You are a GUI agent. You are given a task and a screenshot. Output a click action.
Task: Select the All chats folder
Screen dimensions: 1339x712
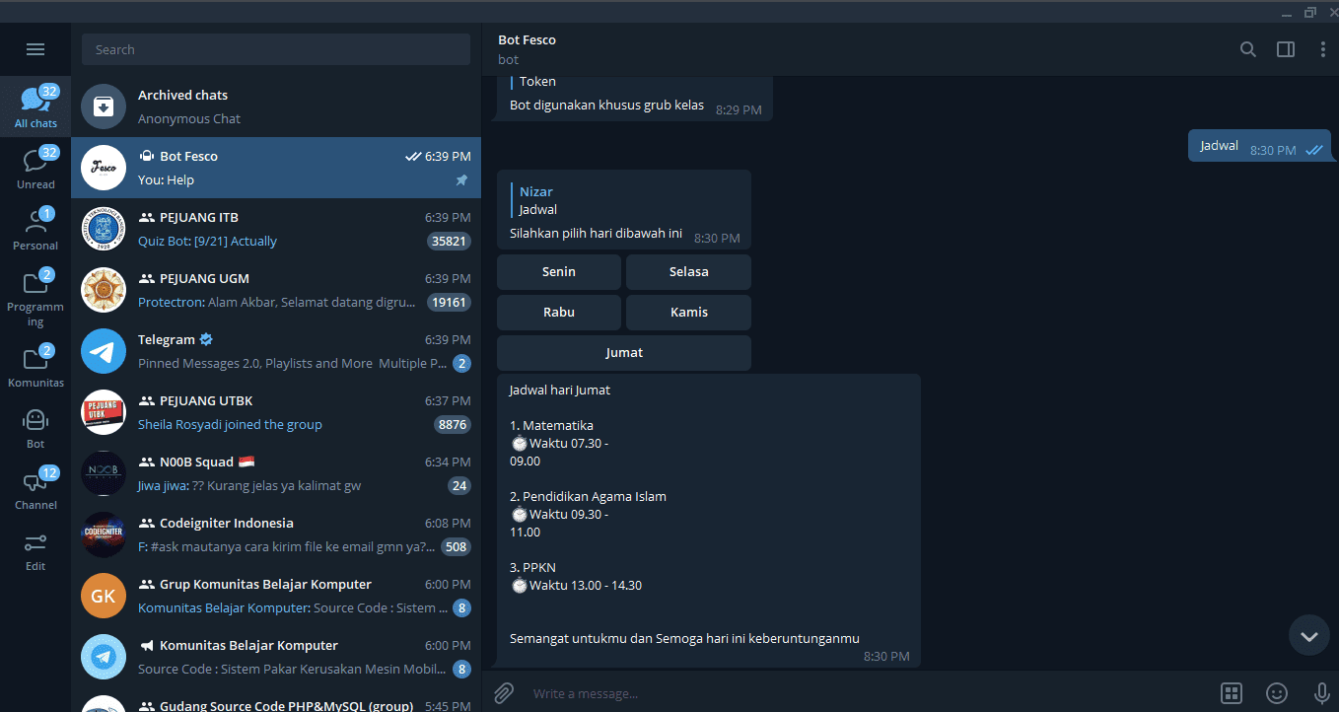pyautogui.click(x=35, y=107)
